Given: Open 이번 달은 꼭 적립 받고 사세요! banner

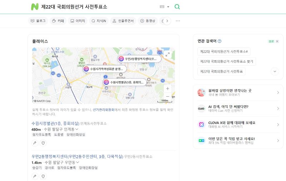Looking at the screenshot, I should click(x=238, y=141).
